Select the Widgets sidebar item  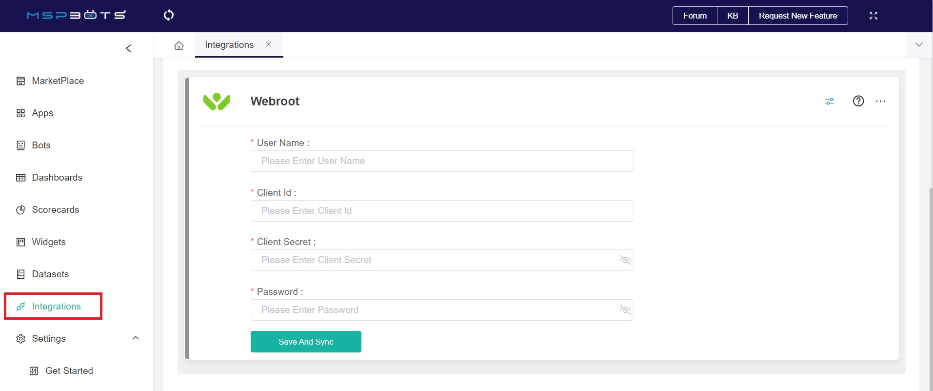click(49, 242)
